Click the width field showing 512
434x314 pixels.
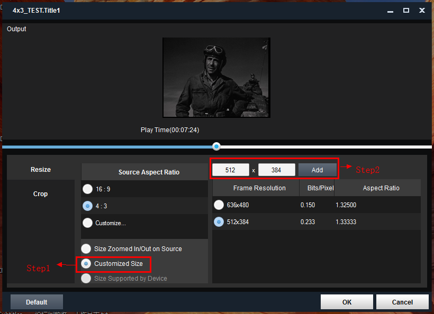pyautogui.click(x=230, y=170)
